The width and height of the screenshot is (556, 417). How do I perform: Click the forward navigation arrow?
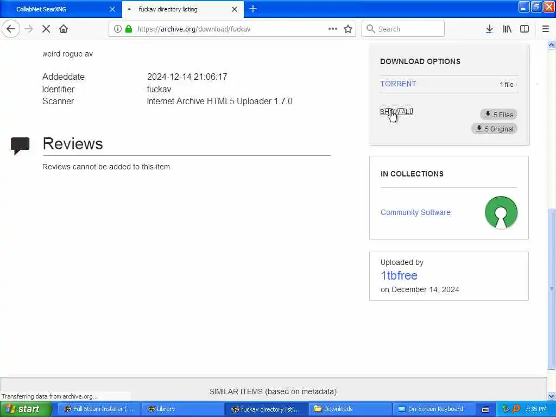point(29,29)
